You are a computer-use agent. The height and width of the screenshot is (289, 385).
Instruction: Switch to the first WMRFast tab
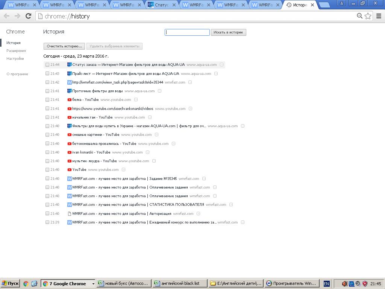(22, 5)
